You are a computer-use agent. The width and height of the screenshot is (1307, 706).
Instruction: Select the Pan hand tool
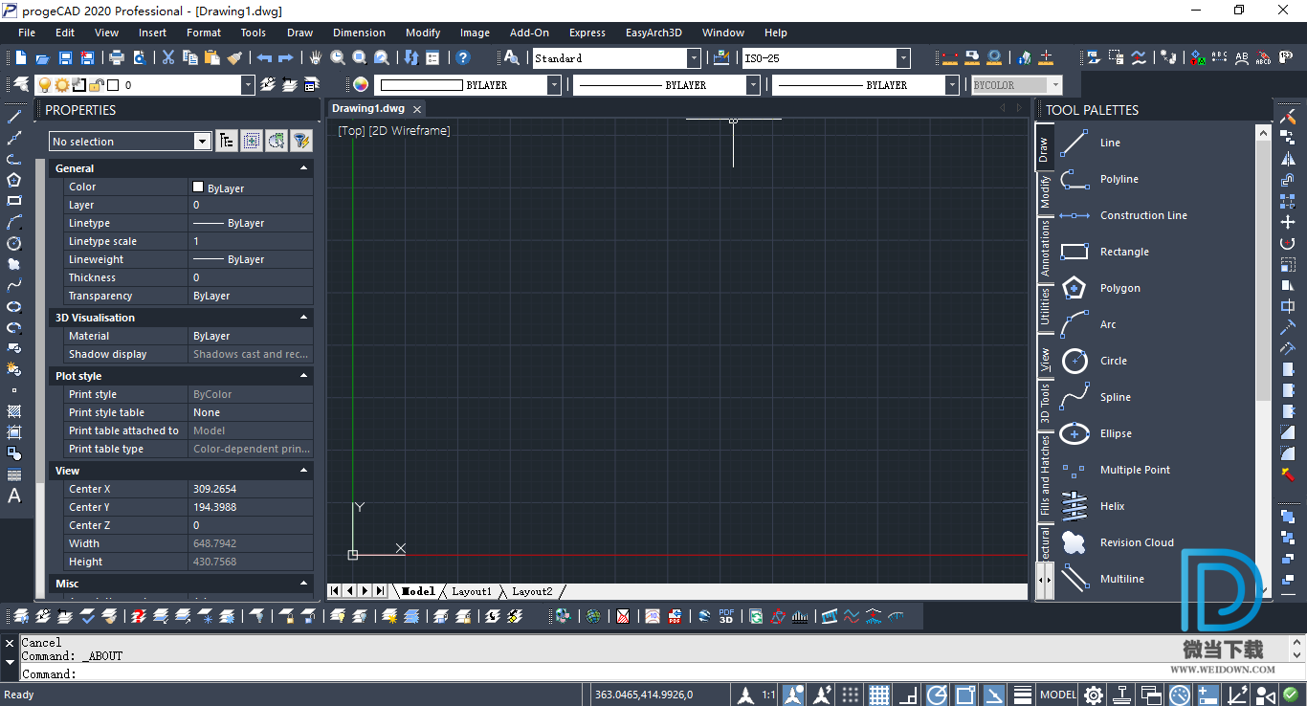point(316,57)
